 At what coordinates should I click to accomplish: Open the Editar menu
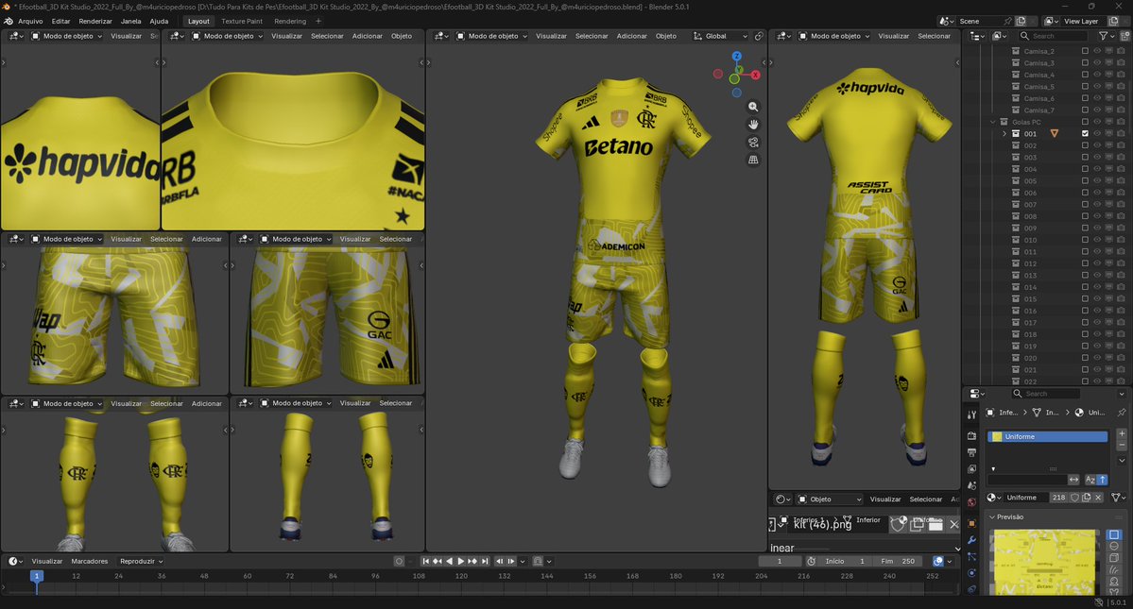[x=60, y=21]
